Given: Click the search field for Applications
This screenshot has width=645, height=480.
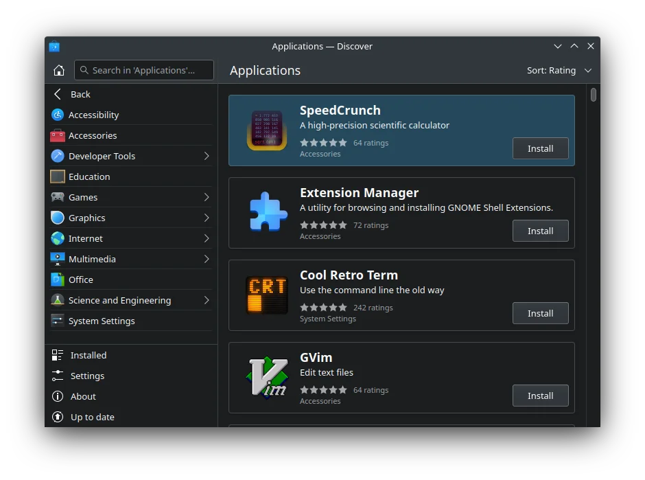Looking at the screenshot, I should pos(144,70).
